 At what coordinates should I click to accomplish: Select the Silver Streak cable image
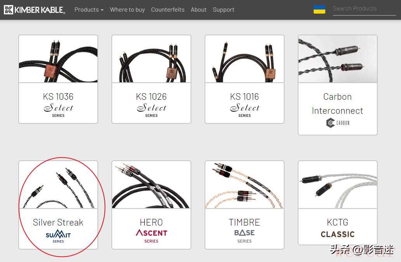coord(58,185)
